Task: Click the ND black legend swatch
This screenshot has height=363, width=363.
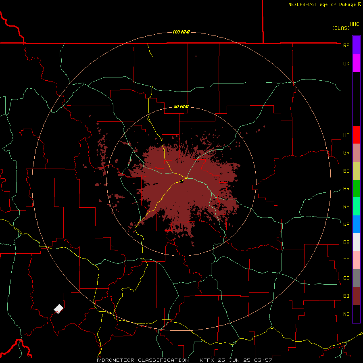Action: click(x=356, y=314)
